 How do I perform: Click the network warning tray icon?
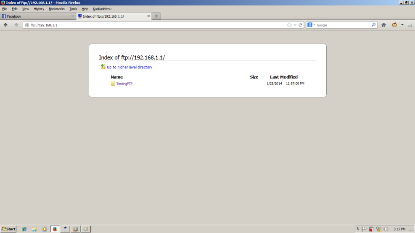(379, 229)
